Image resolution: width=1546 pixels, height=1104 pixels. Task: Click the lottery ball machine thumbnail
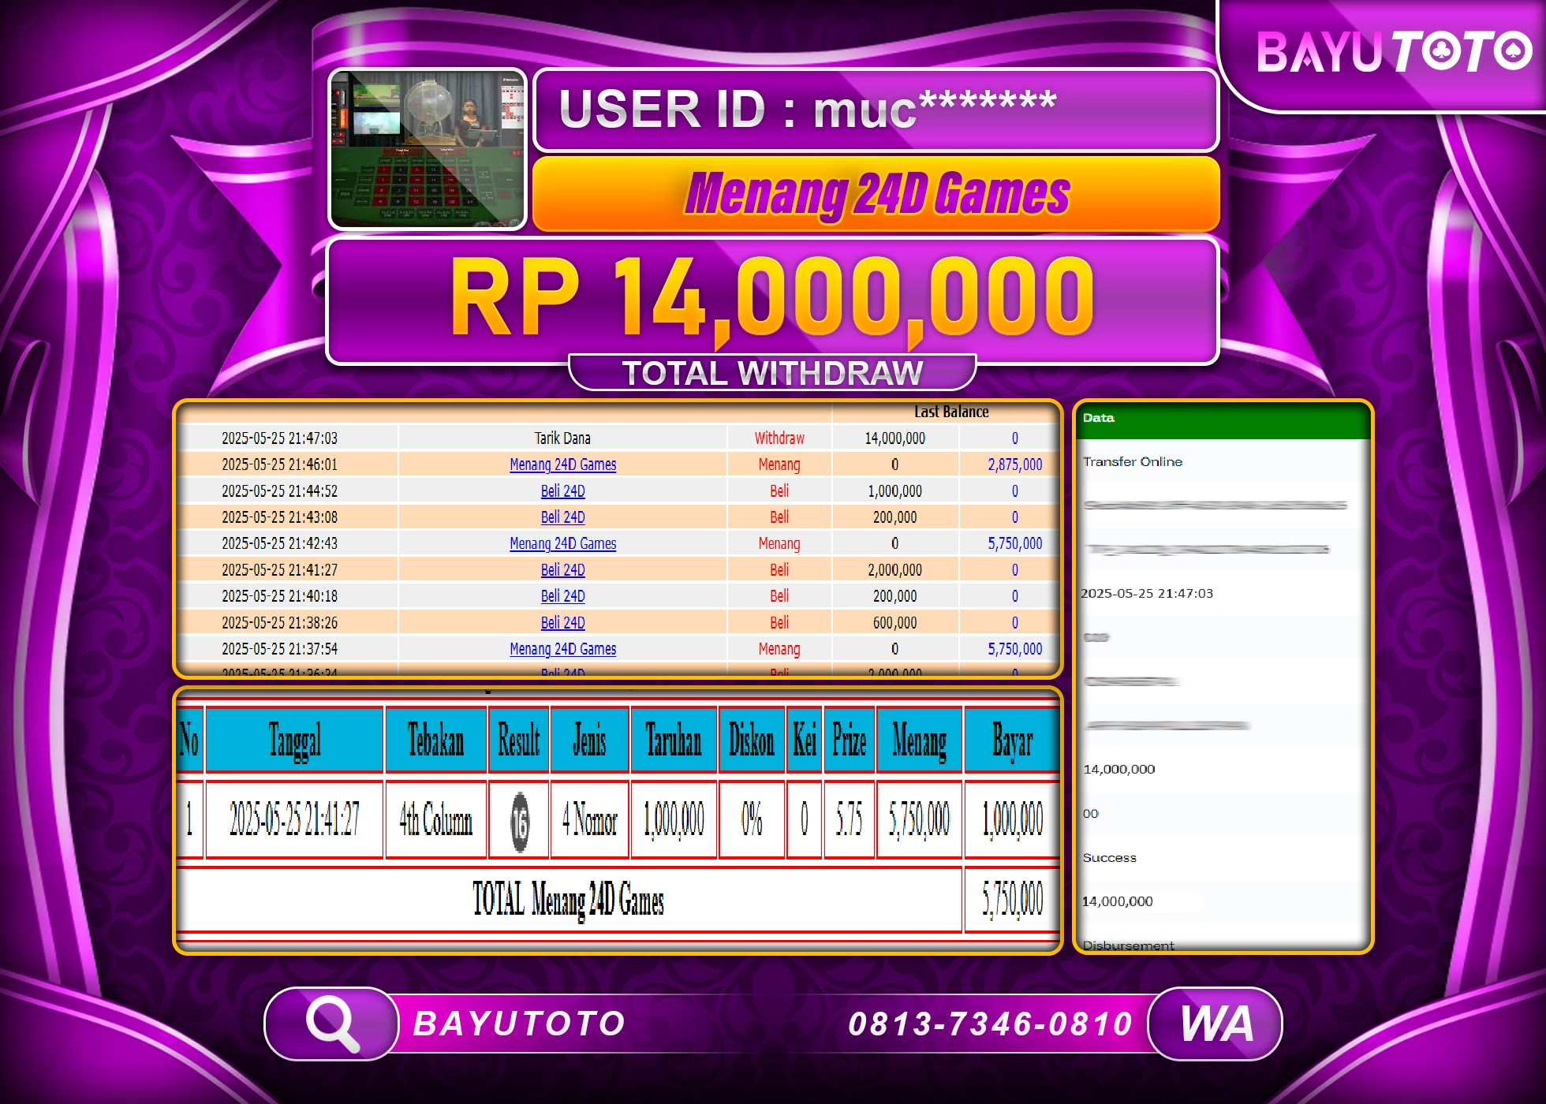(426, 150)
